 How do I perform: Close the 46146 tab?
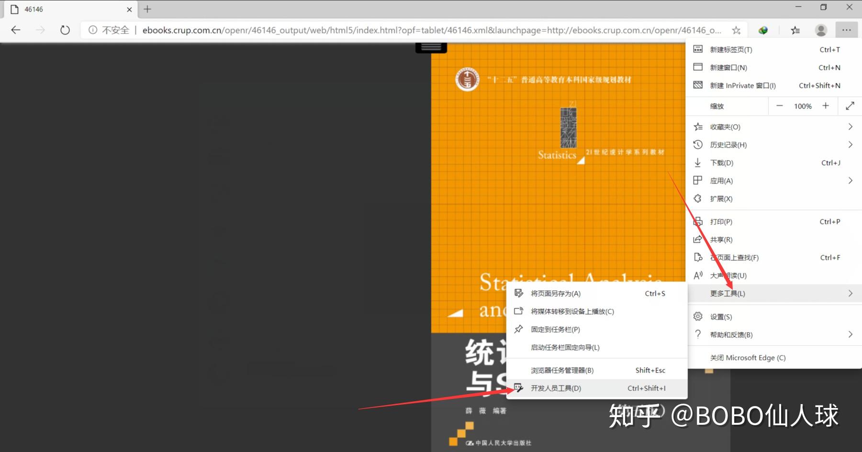(x=129, y=9)
